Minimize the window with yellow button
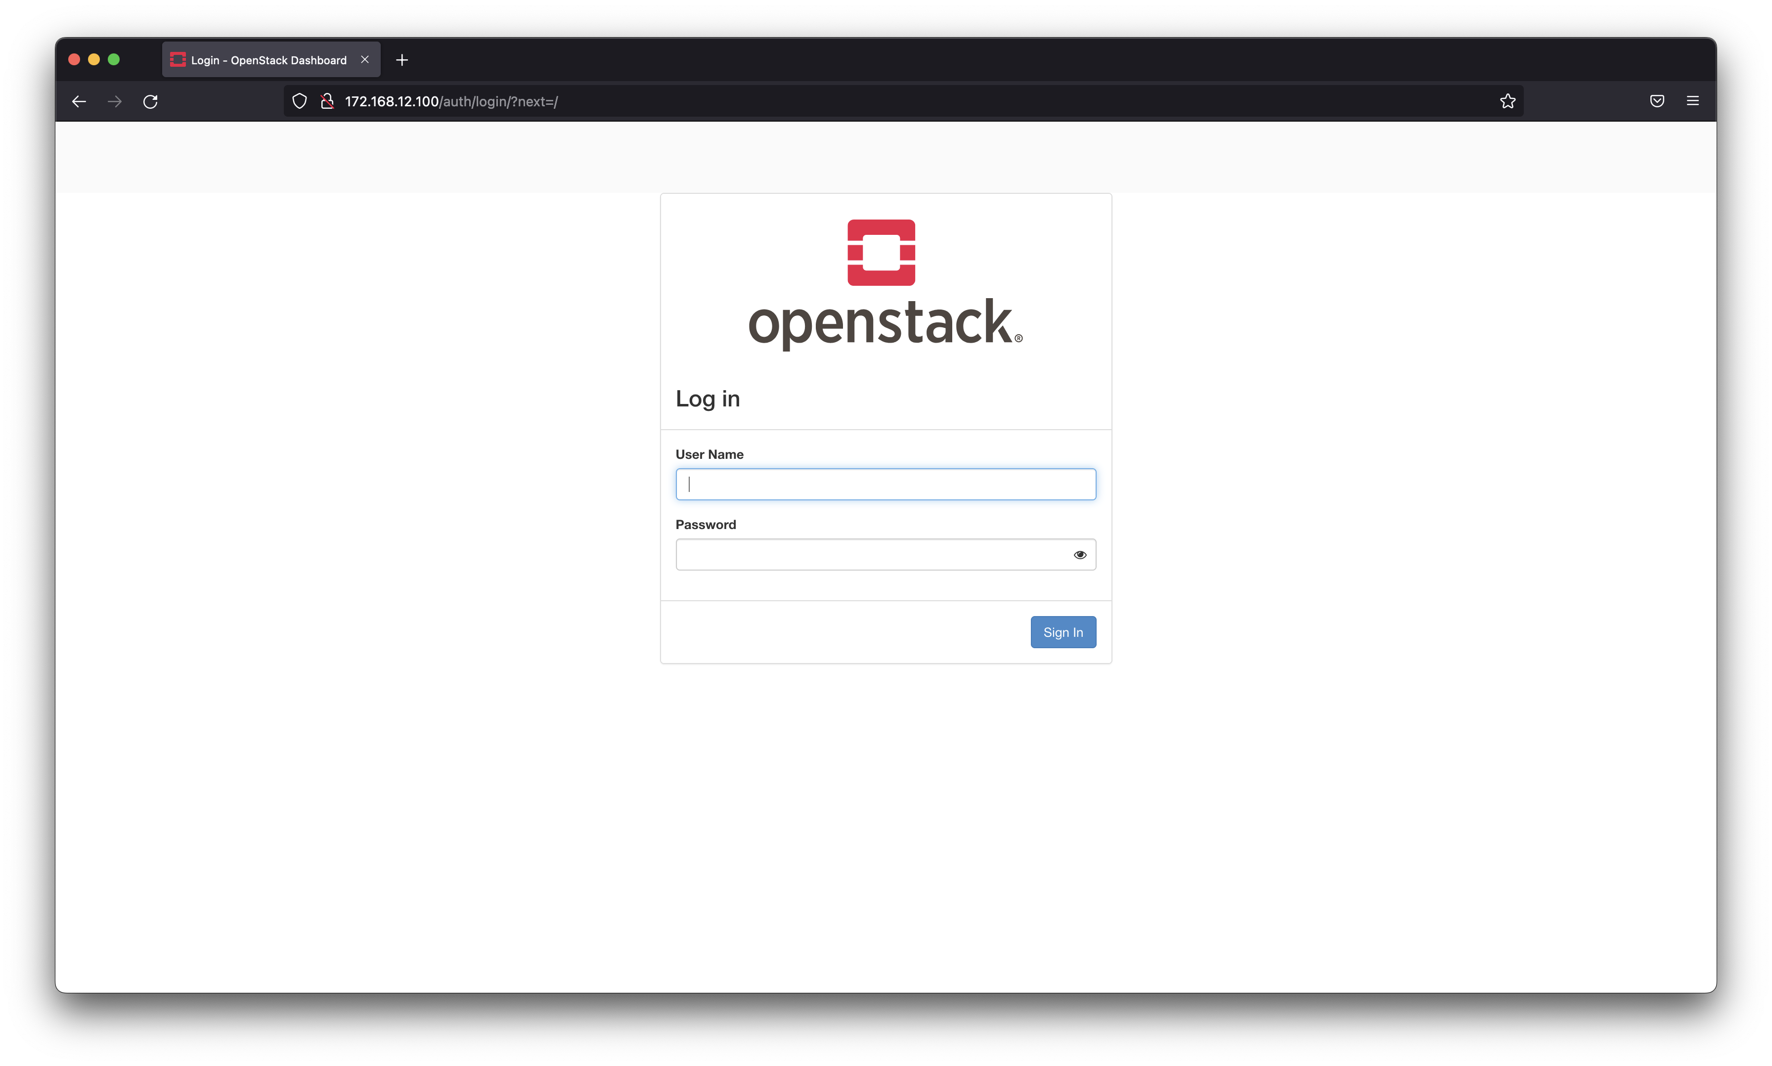This screenshot has height=1066, width=1772. coord(94,60)
